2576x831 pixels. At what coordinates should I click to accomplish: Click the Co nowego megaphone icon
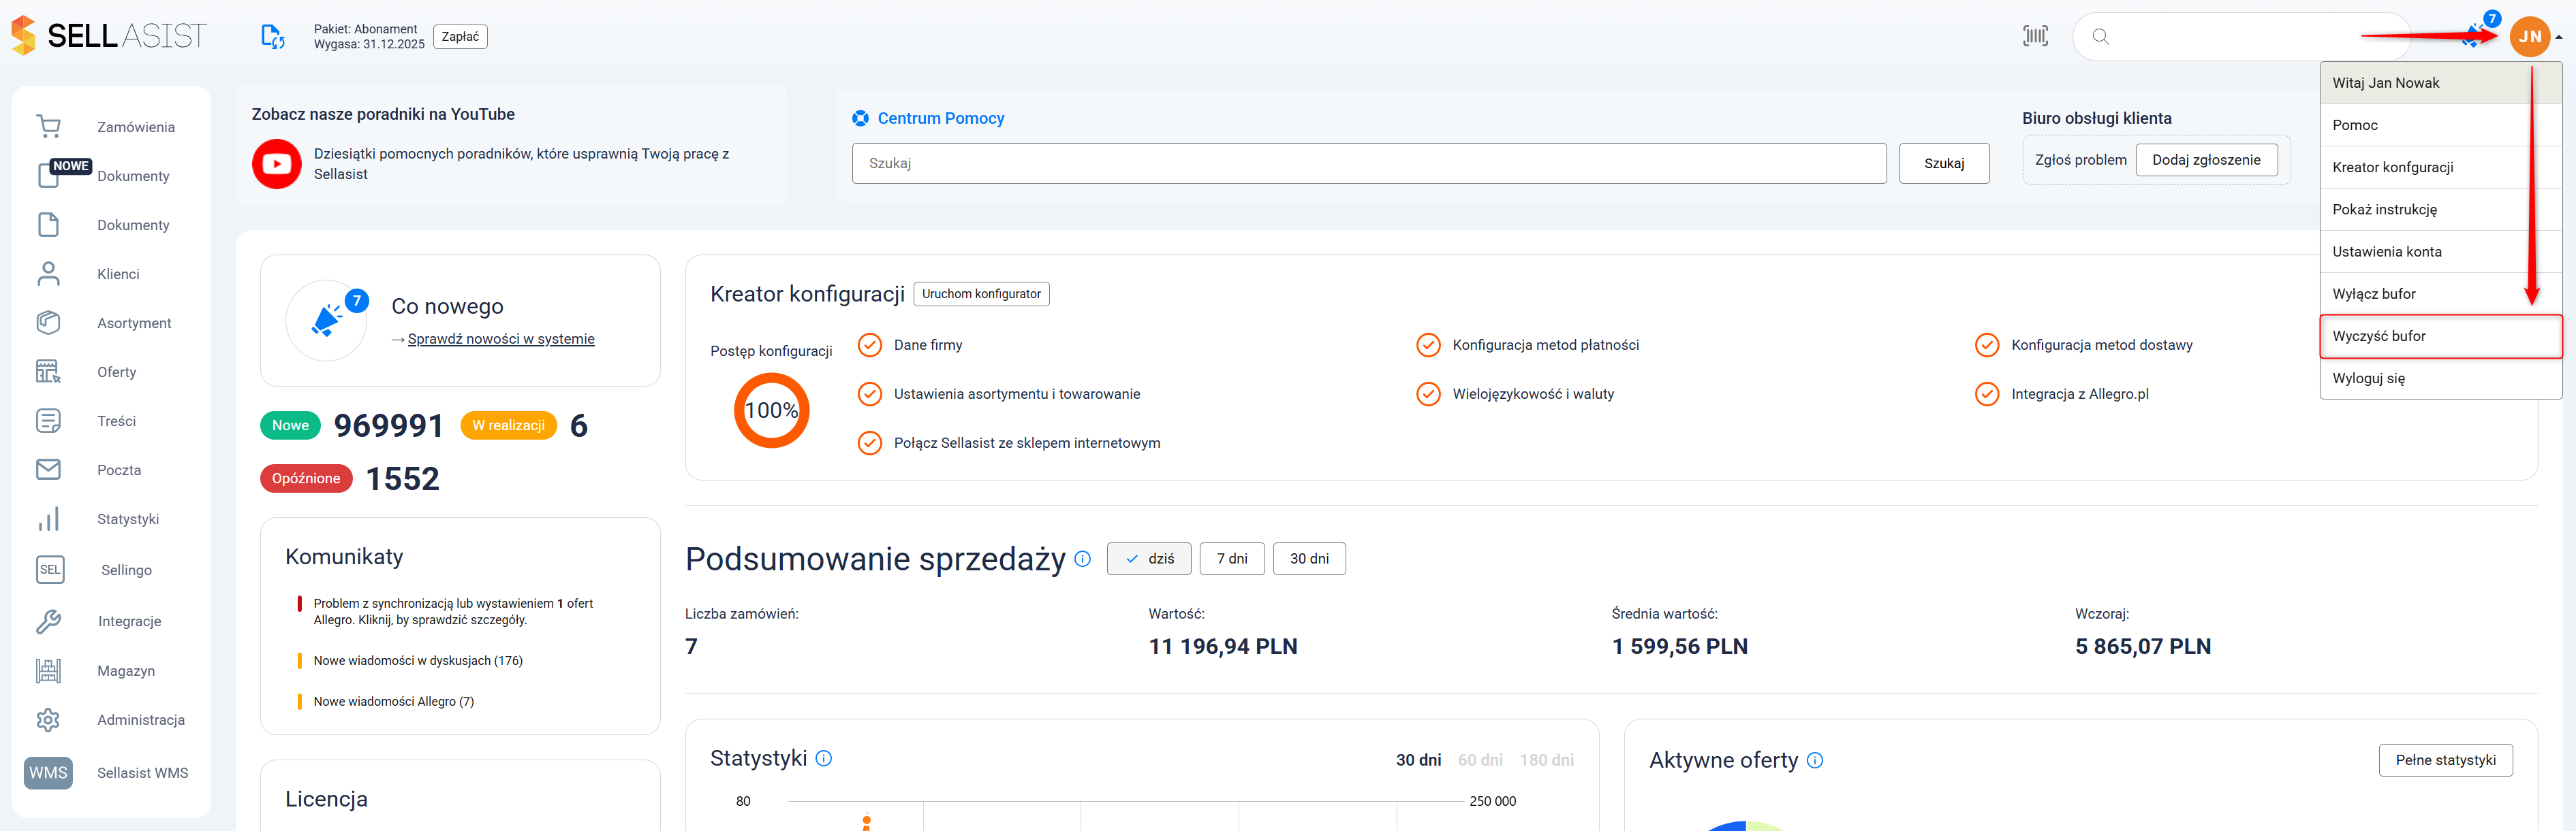tap(326, 321)
